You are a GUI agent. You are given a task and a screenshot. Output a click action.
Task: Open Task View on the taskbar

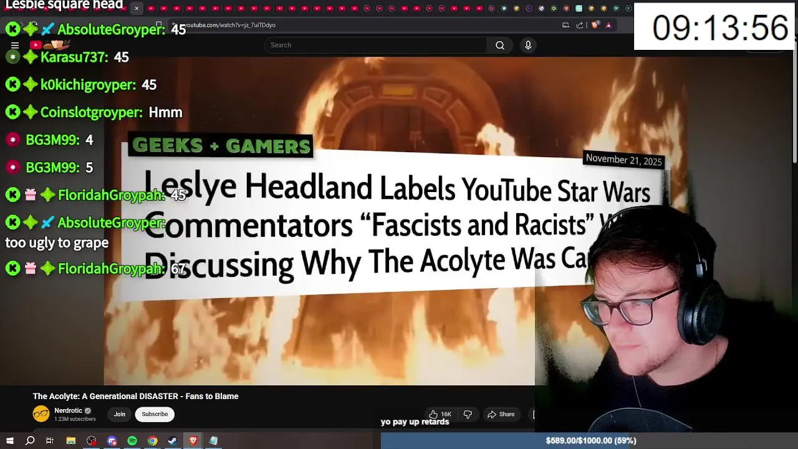(50, 441)
